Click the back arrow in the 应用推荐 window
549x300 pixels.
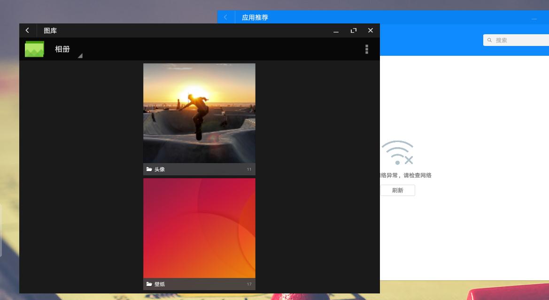(x=226, y=17)
